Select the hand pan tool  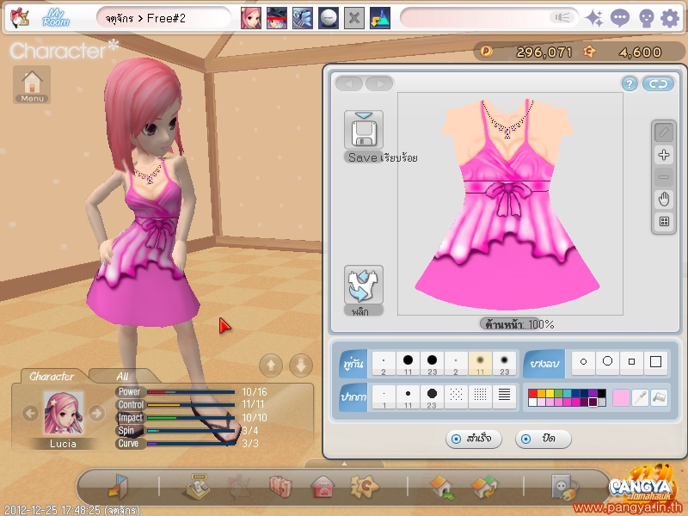[x=664, y=200]
